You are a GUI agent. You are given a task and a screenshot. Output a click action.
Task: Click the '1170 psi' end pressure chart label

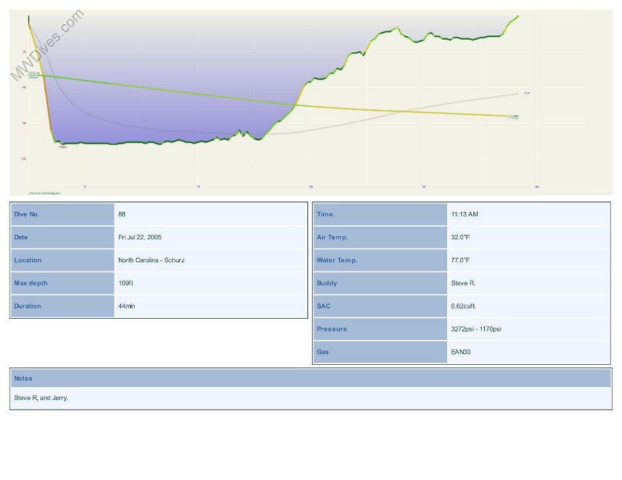click(x=512, y=118)
